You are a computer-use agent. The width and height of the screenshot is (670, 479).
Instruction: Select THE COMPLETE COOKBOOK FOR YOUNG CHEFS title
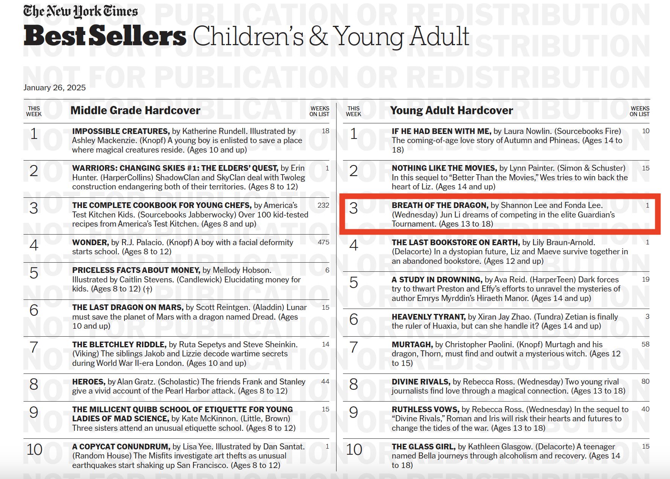[x=162, y=205]
